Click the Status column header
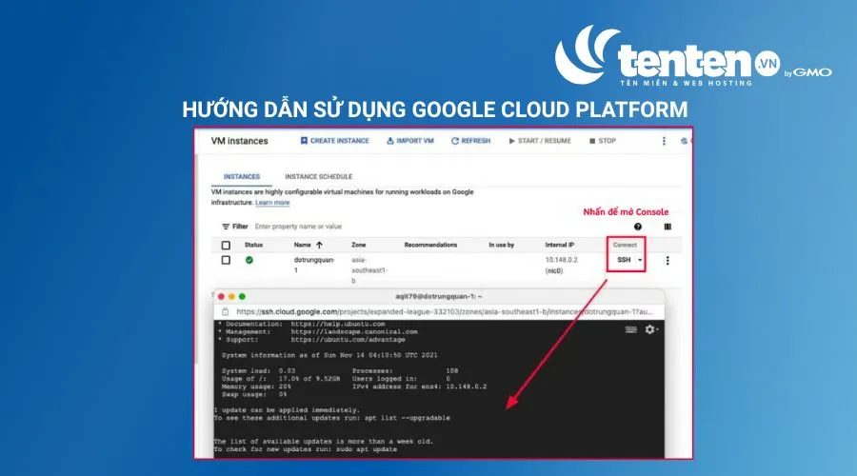The height and width of the screenshot is (476, 857). [x=253, y=245]
